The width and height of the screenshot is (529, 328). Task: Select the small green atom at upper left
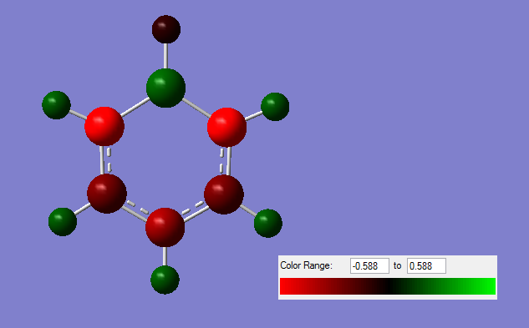56,105
